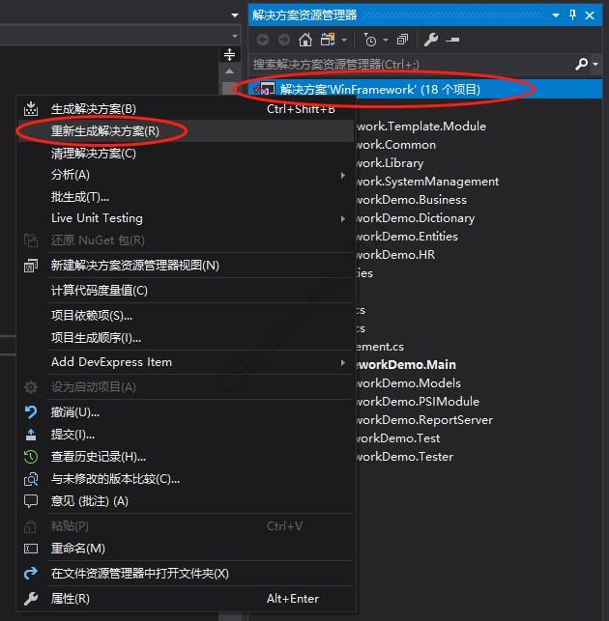Click the Properties wrench icon in the toolbar
Screen dimensions: 609x621
click(431, 40)
